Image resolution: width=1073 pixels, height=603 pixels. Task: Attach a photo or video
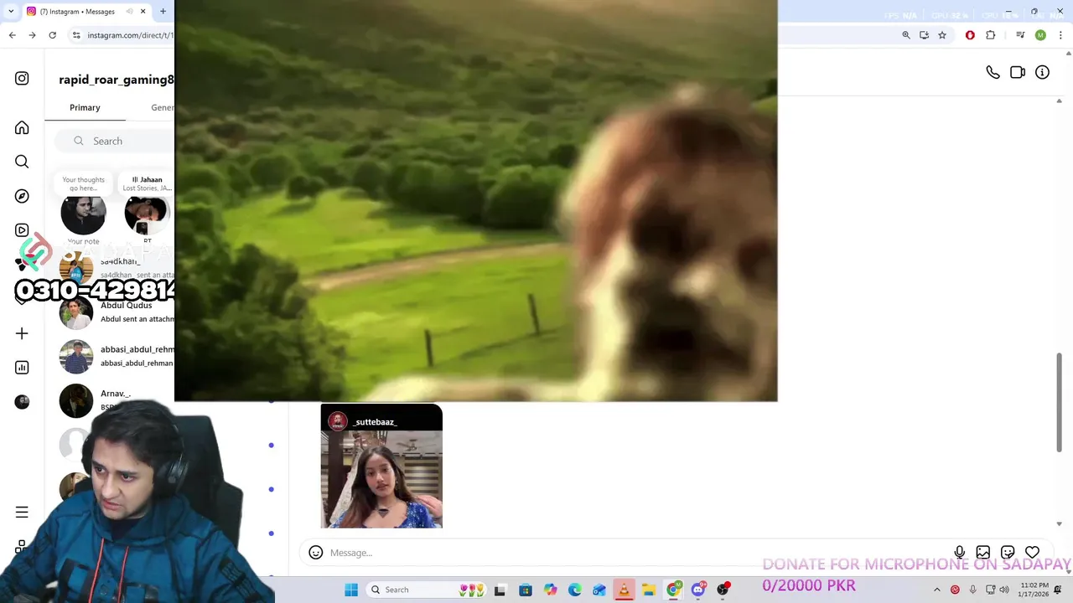[983, 552]
